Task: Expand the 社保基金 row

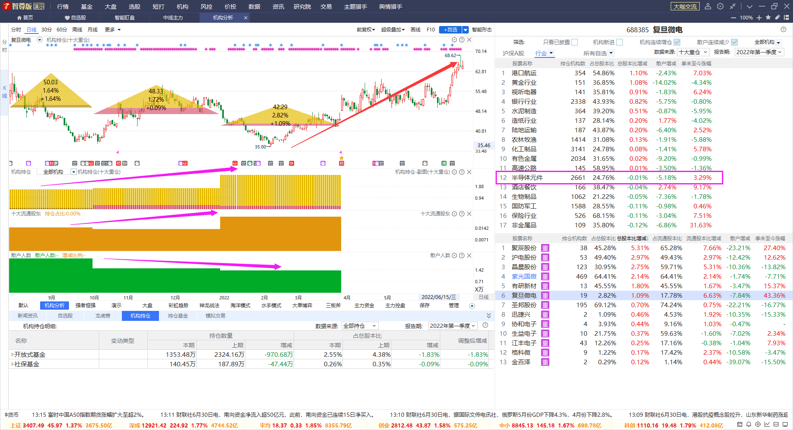Action: coord(12,364)
